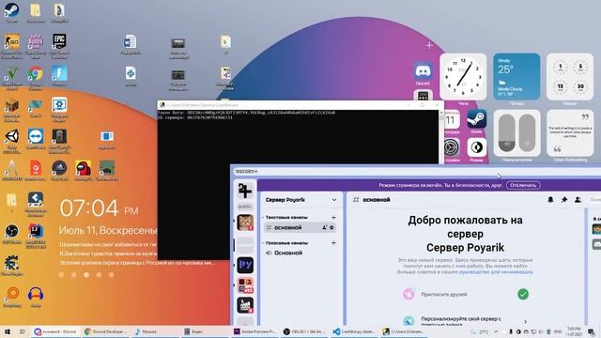
Task: Open the Python file on desktop
Action: [x=131, y=75]
